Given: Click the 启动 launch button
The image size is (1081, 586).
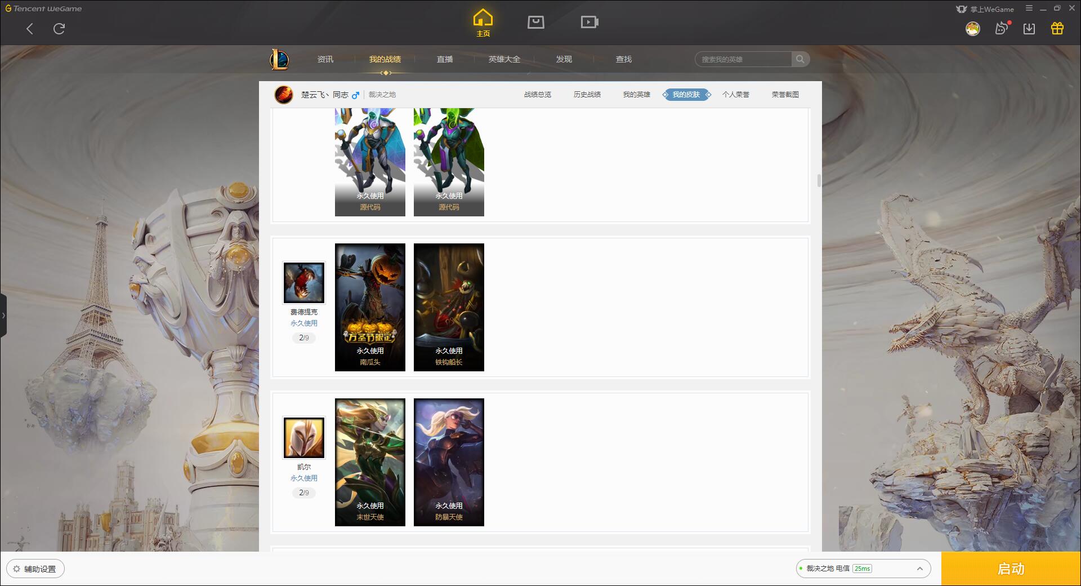Looking at the screenshot, I should (x=1011, y=569).
